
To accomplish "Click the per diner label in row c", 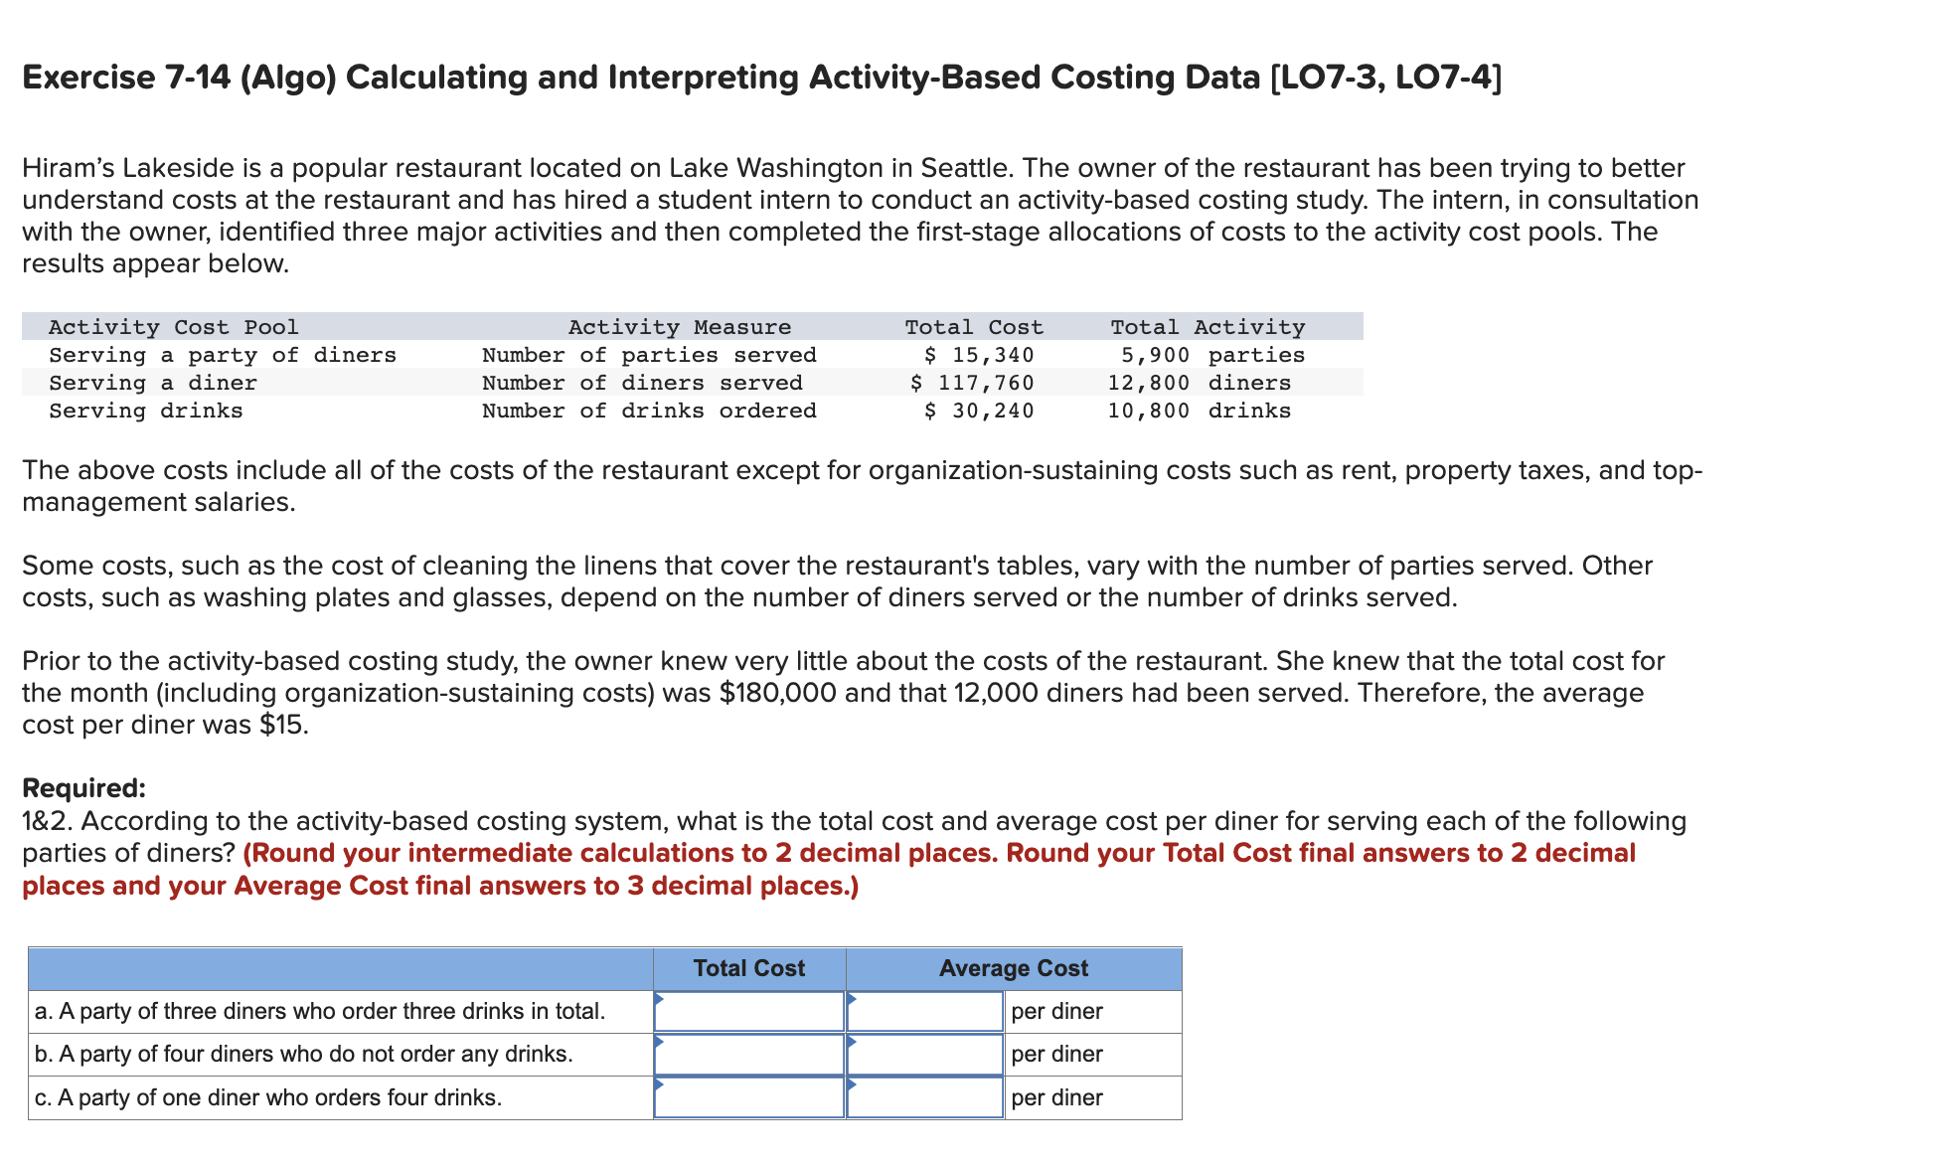I will (1056, 1097).
